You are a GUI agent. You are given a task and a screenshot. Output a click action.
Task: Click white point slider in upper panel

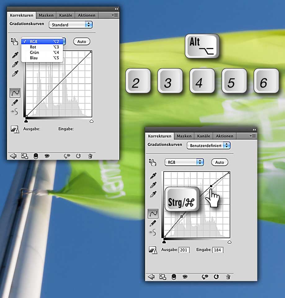pos(91,121)
